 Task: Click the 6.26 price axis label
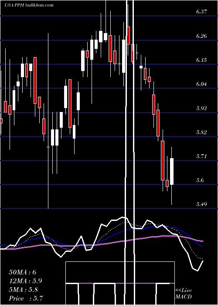click(201, 36)
